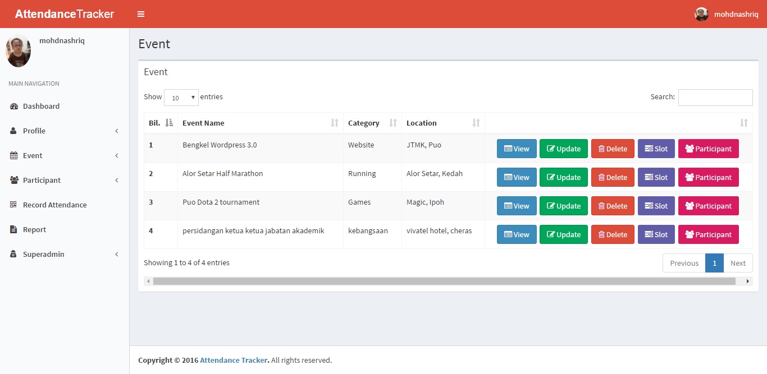Expand the Event sidebar submenu
The width and height of the screenshot is (767, 374).
[x=65, y=155]
